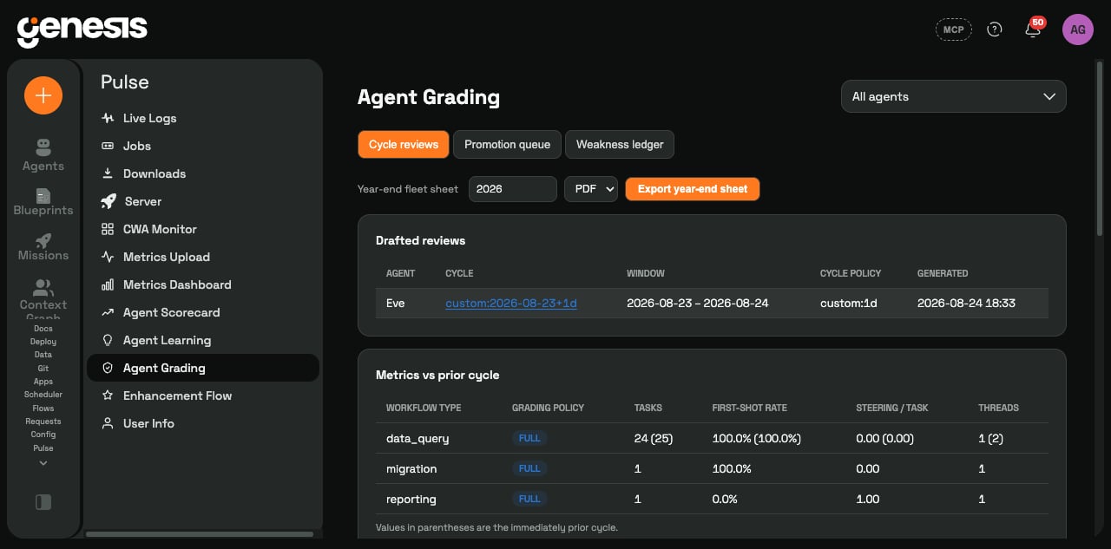
Task: Open Config in the left rail
Action: (43, 435)
